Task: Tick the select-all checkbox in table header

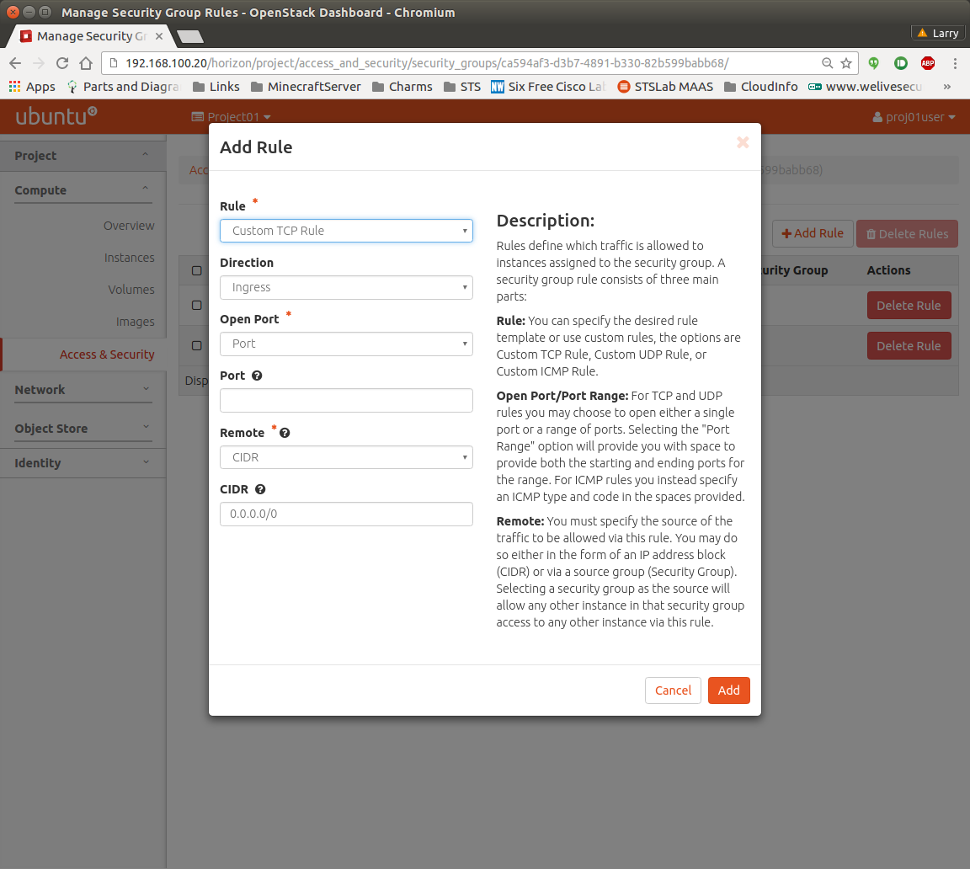Action: 196,270
